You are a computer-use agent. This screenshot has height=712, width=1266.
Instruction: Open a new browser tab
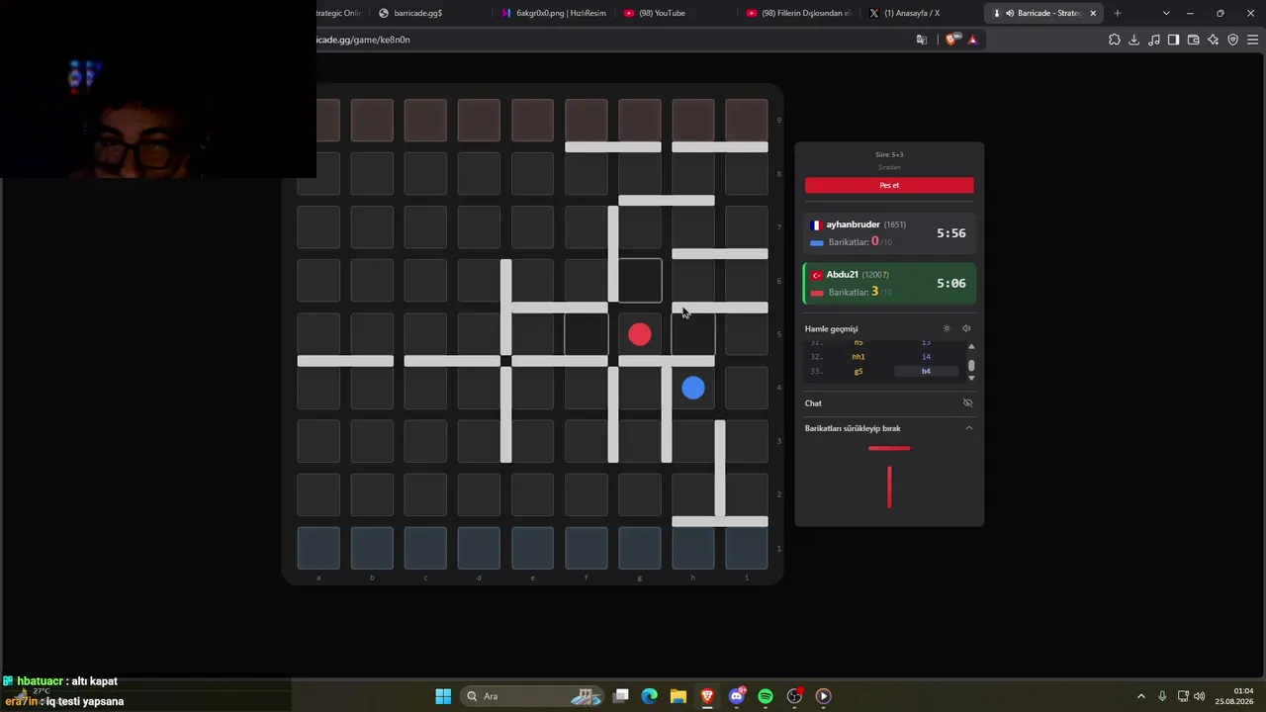coord(1118,13)
